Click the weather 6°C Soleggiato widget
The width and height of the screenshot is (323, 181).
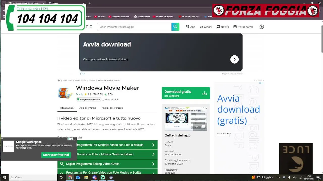tap(262, 177)
